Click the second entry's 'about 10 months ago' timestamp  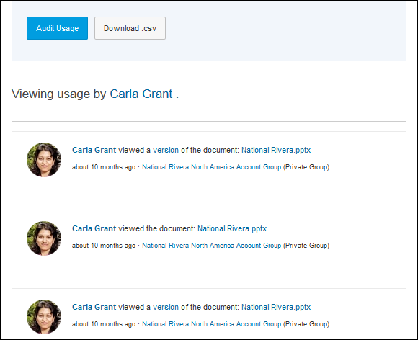(x=104, y=246)
